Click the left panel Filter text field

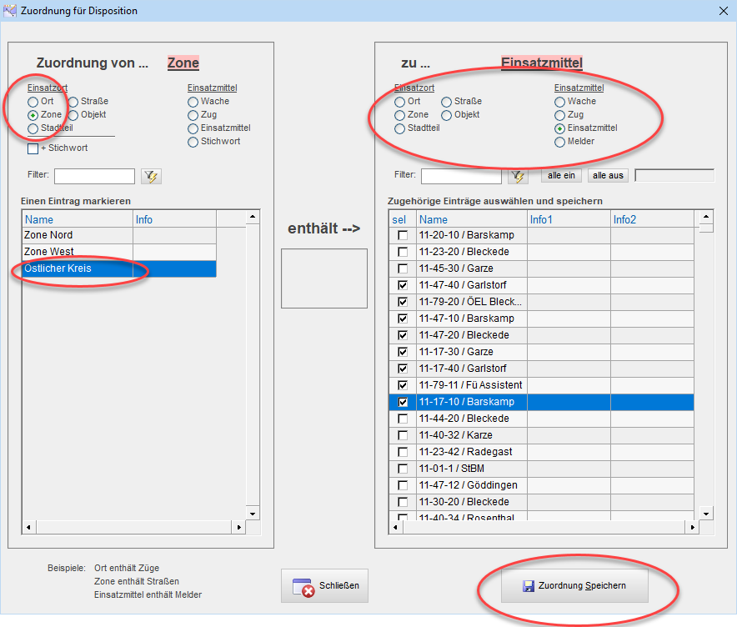click(x=94, y=176)
